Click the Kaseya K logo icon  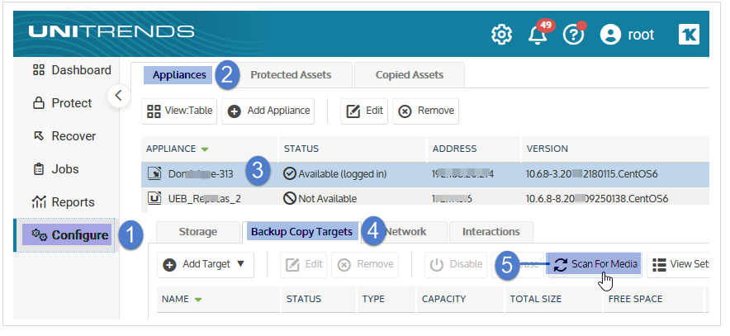(x=689, y=35)
